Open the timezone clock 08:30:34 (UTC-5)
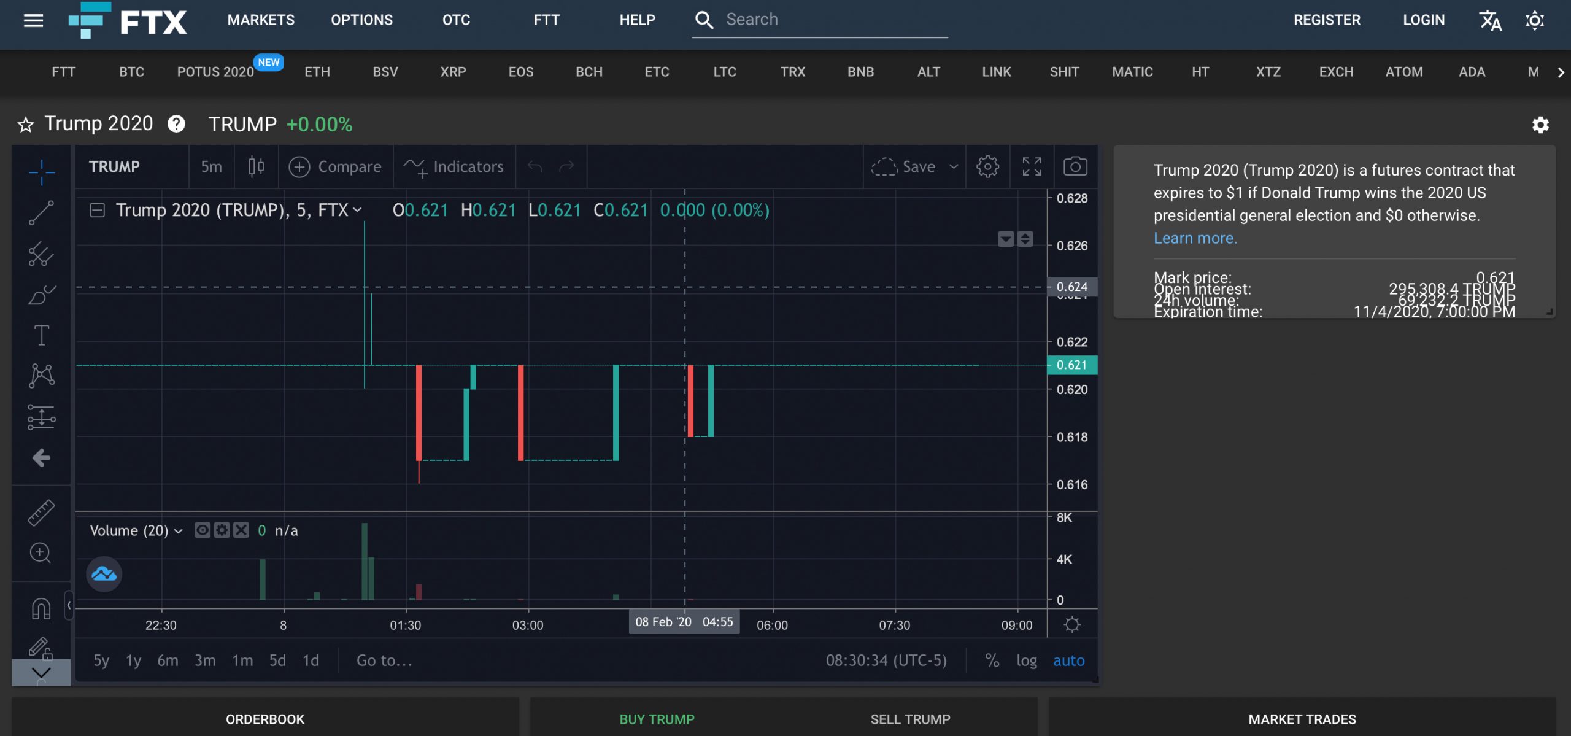This screenshot has height=736, width=1571. (886, 660)
